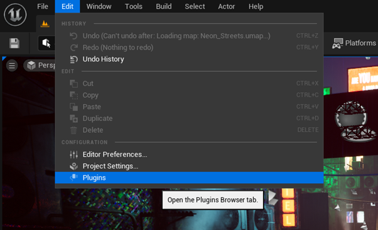Open the viewport hamburger options menu

pyautogui.click(x=12, y=65)
